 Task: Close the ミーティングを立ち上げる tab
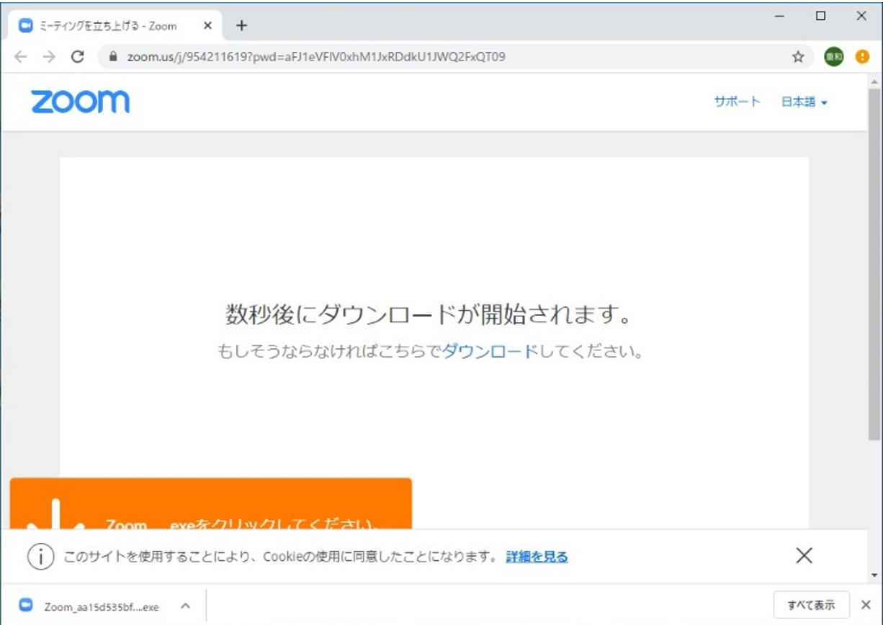207,25
